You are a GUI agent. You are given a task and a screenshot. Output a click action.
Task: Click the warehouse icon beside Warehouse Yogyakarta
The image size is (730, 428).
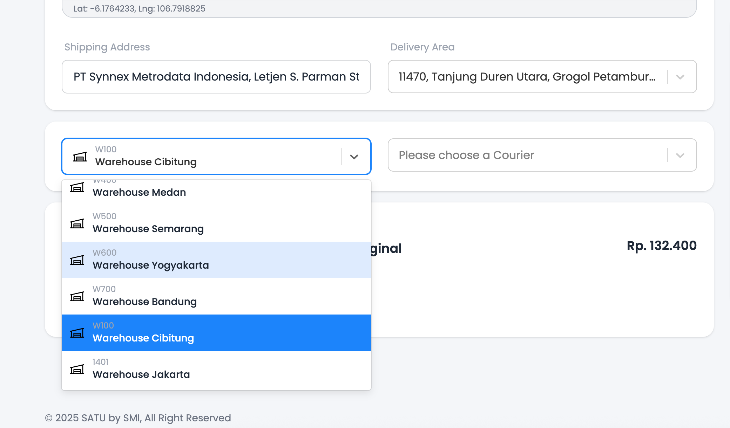tap(77, 260)
